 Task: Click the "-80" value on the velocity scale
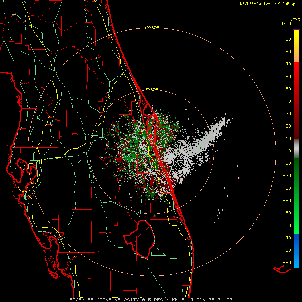pos(287,250)
